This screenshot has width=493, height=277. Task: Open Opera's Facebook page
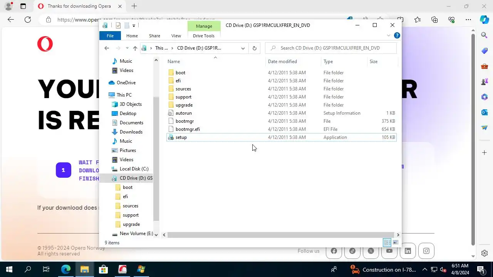pos(334,251)
